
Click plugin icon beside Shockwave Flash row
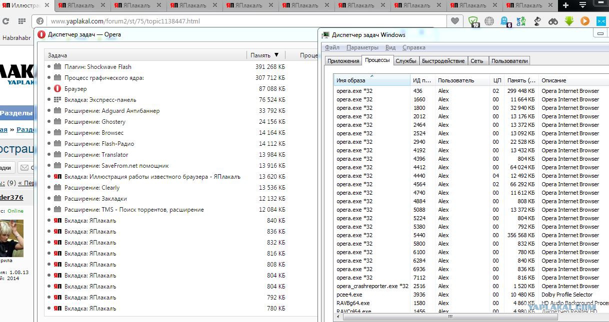(x=57, y=67)
